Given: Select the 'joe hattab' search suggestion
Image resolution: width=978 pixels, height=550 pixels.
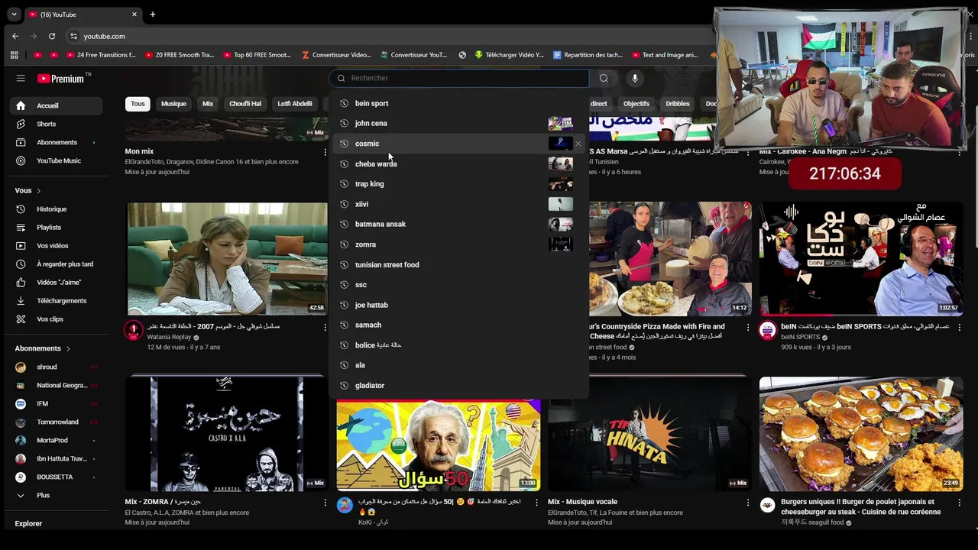Looking at the screenshot, I should pyautogui.click(x=458, y=305).
